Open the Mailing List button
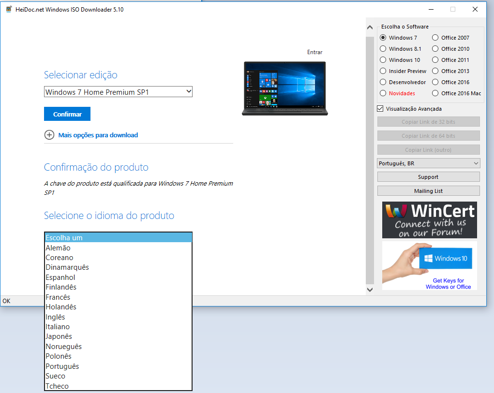Image resolution: width=494 pixels, height=393 pixels. (429, 191)
